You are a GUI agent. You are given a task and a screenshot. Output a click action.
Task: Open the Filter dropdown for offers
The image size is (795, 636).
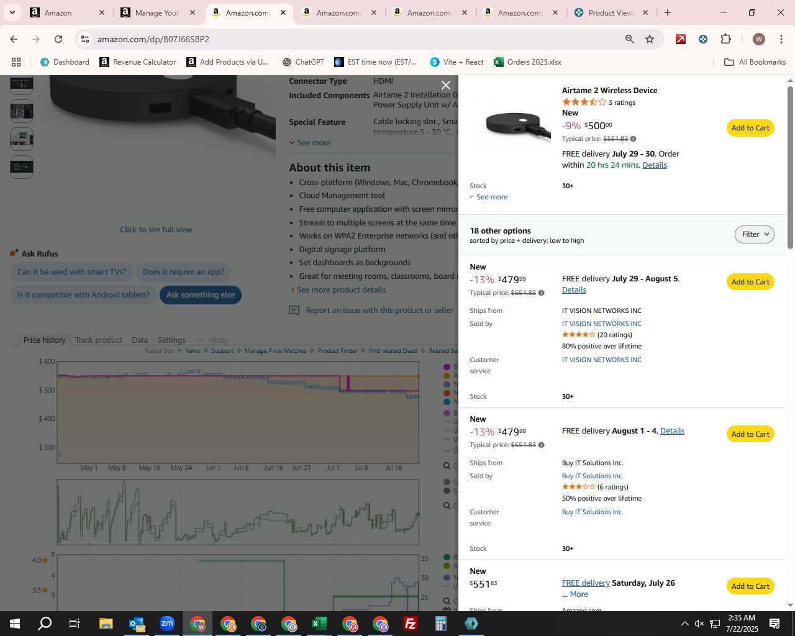[x=755, y=234]
